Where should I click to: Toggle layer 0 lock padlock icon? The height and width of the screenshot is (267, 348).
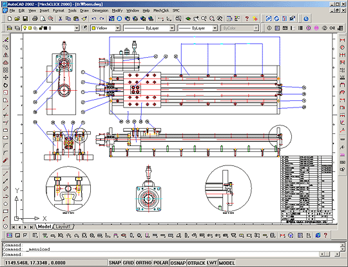click(41, 28)
